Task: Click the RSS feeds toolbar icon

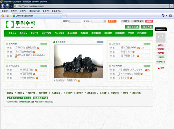Action: [171, 16]
